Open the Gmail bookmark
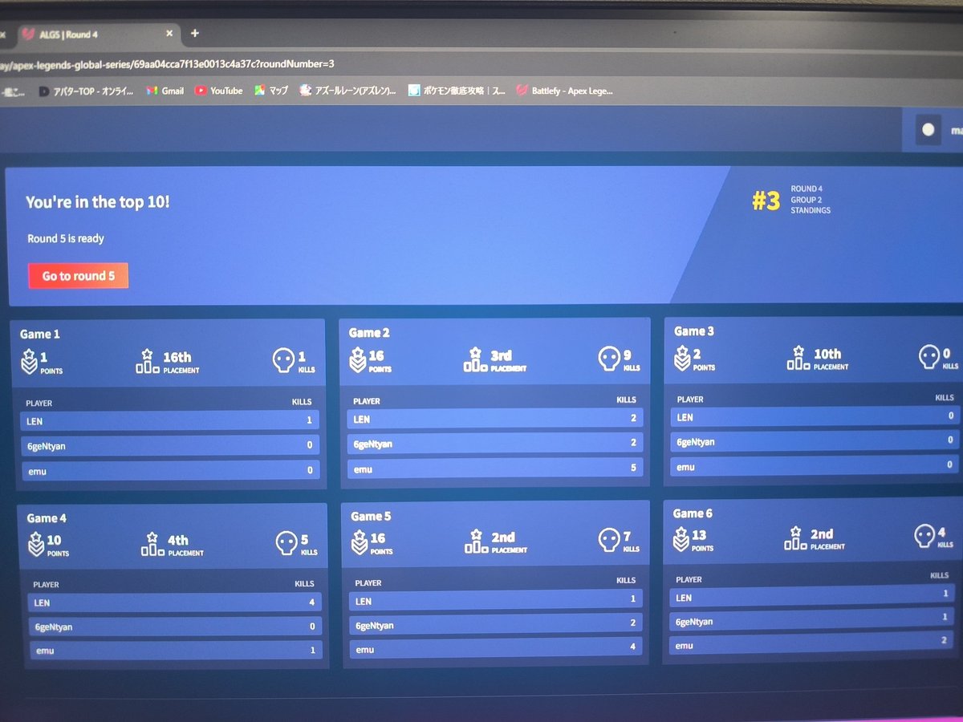Screen dimensions: 963x722 point(165,91)
